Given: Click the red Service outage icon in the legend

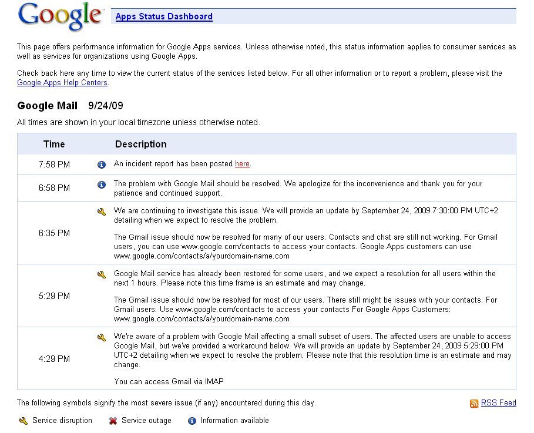Looking at the screenshot, I should (x=114, y=420).
